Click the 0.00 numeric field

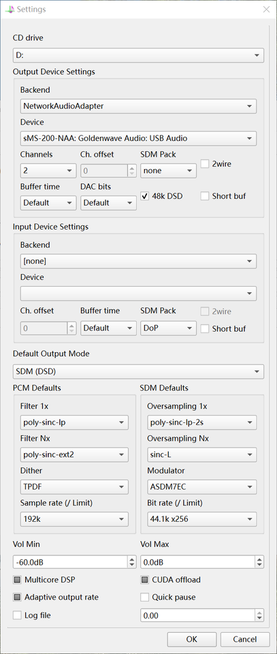197,615
